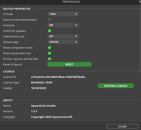Close Preferences with the X icon
141x130 pixels.
[x=140, y=2]
